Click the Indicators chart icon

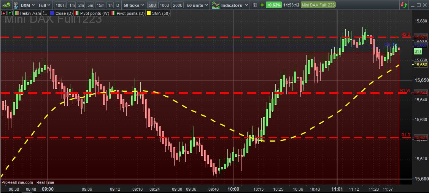pos(216,5)
